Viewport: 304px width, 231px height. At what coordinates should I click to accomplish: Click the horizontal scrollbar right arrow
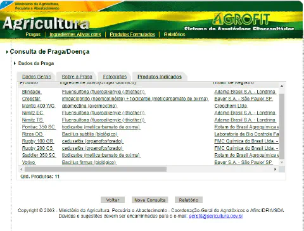[x=275, y=169]
